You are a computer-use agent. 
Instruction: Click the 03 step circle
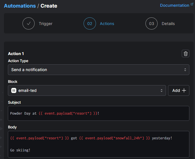151,24
